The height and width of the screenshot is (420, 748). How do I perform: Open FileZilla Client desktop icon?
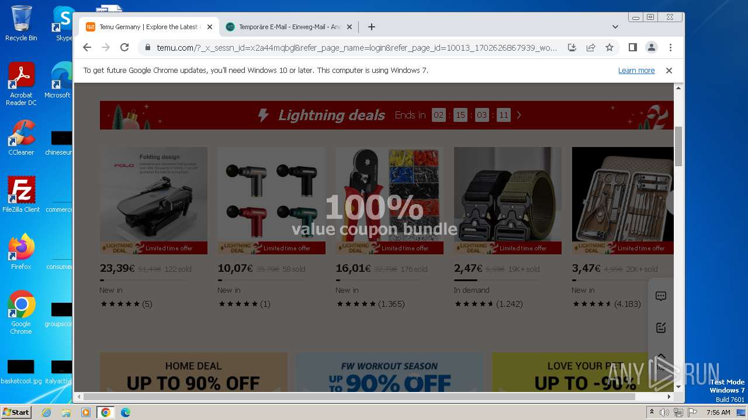[21, 195]
